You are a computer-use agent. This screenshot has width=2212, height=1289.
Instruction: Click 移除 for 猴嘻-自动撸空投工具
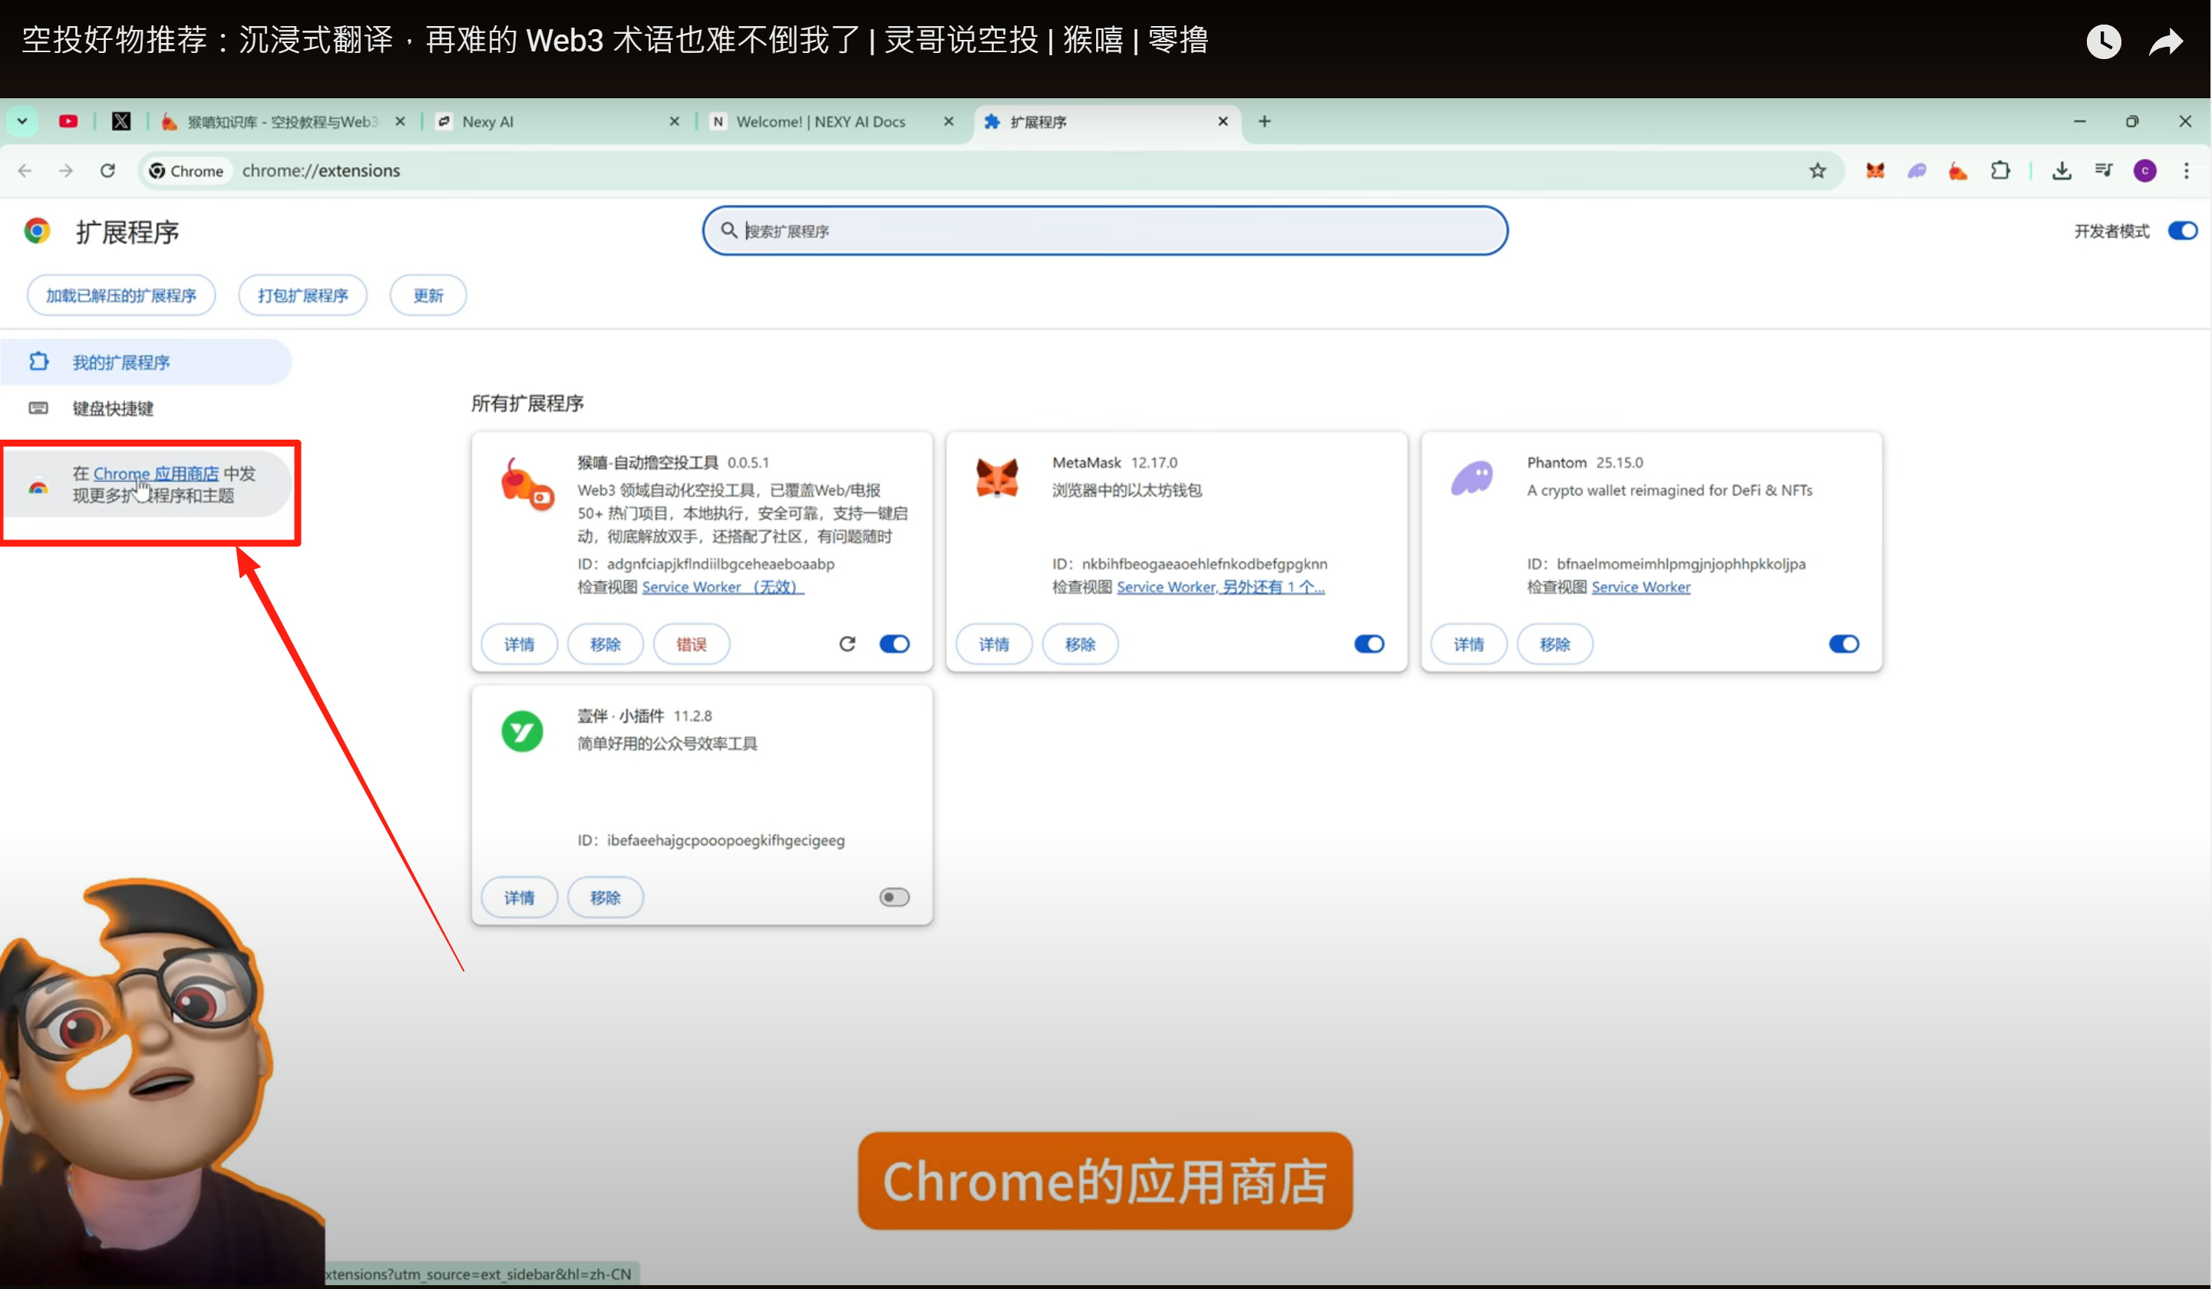click(x=605, y=644)
